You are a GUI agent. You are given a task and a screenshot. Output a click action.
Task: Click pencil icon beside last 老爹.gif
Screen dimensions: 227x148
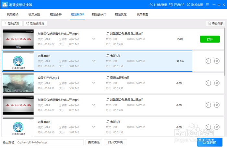(107, 121)
